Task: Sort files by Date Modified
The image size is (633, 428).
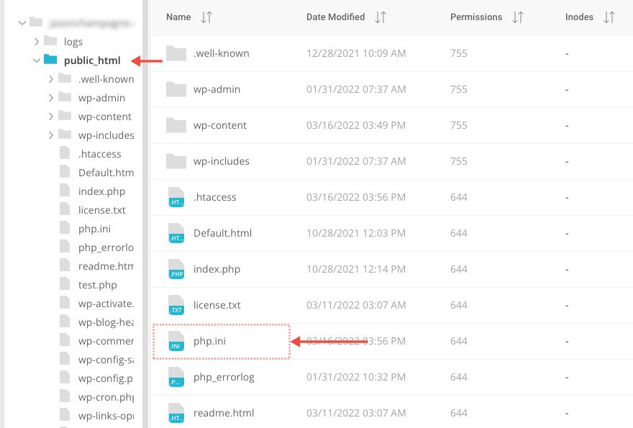Action: tap(335, 17)
